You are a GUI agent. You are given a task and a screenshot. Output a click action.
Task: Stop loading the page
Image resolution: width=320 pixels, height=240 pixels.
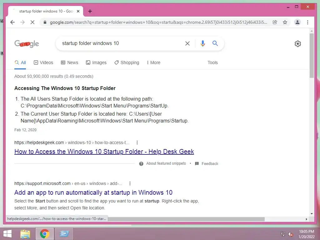pos(32,22)
